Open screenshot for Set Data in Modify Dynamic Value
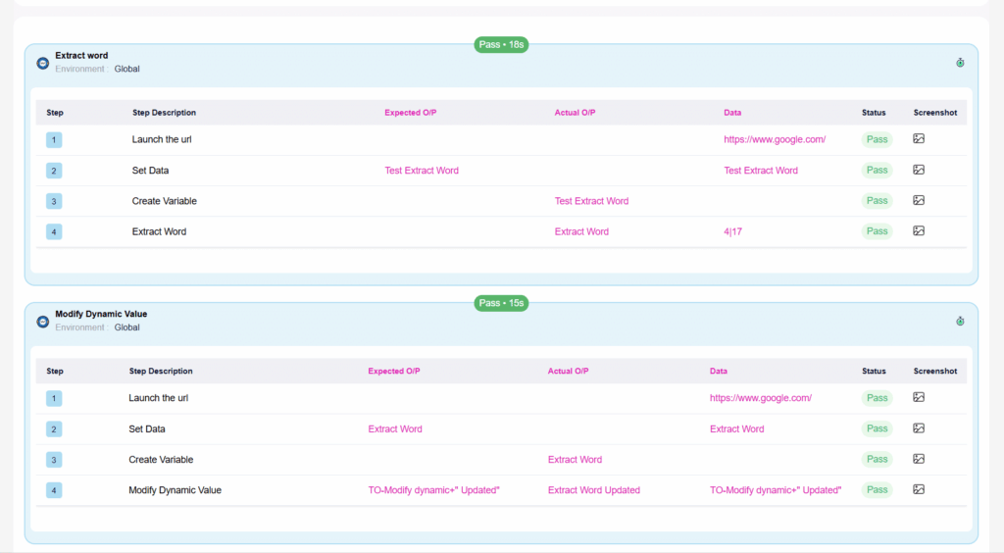This screenshot has height=553, width=1004. pos(919,428)
